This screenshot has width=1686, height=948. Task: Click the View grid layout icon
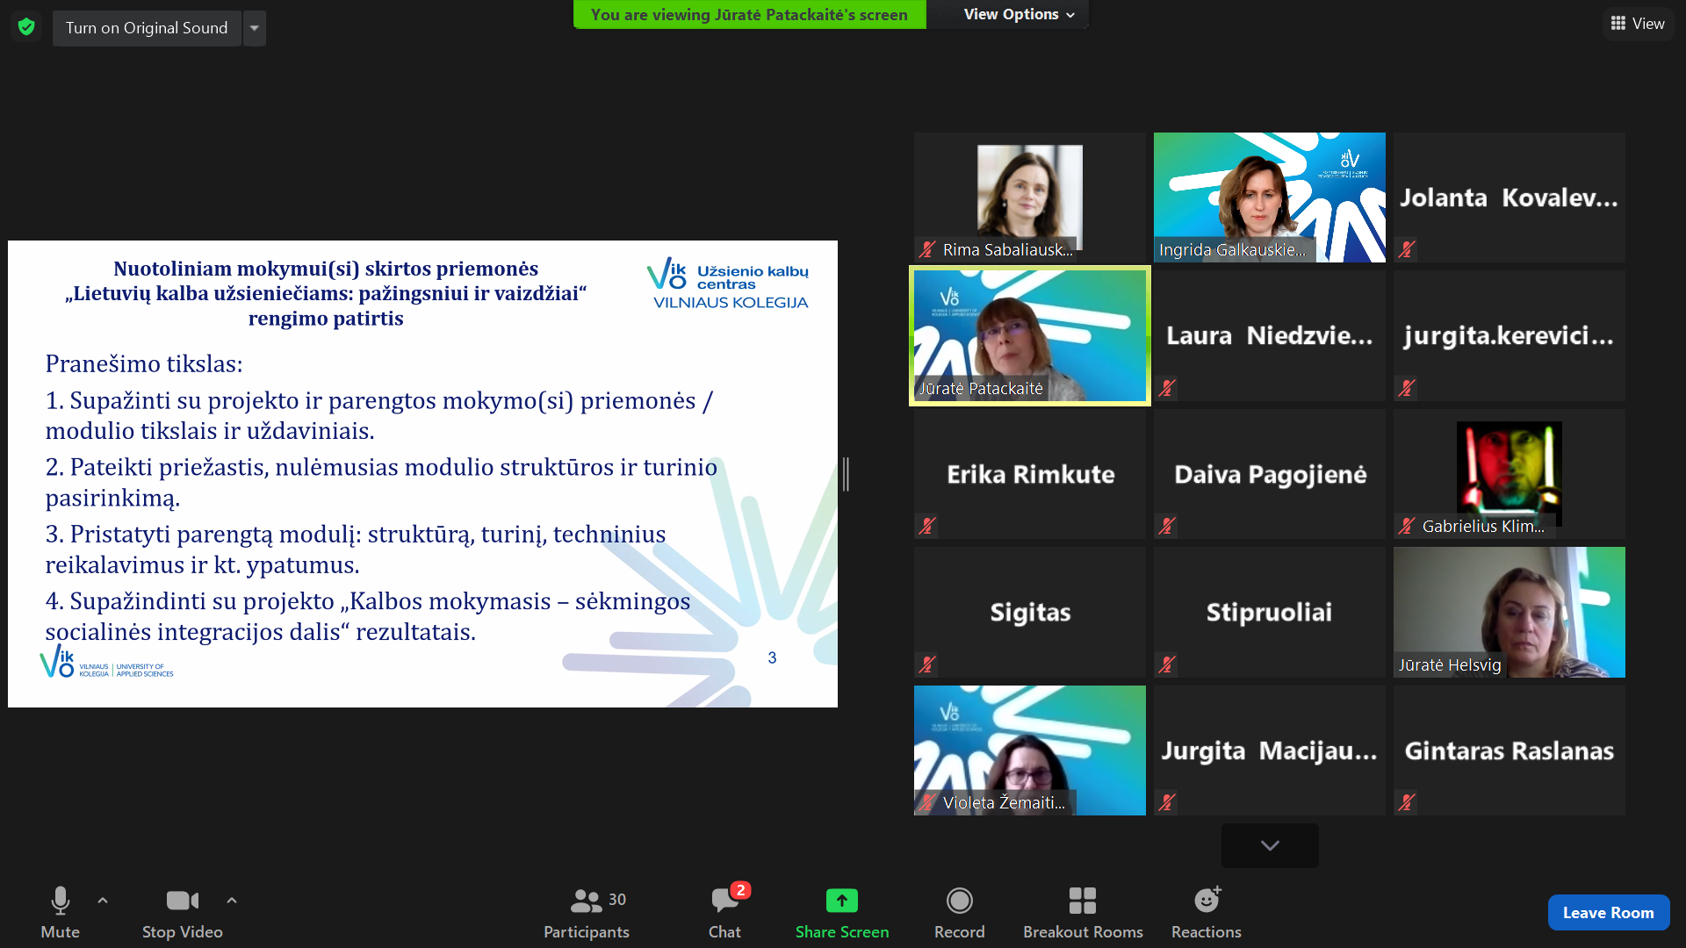(x=1618, y=24)
